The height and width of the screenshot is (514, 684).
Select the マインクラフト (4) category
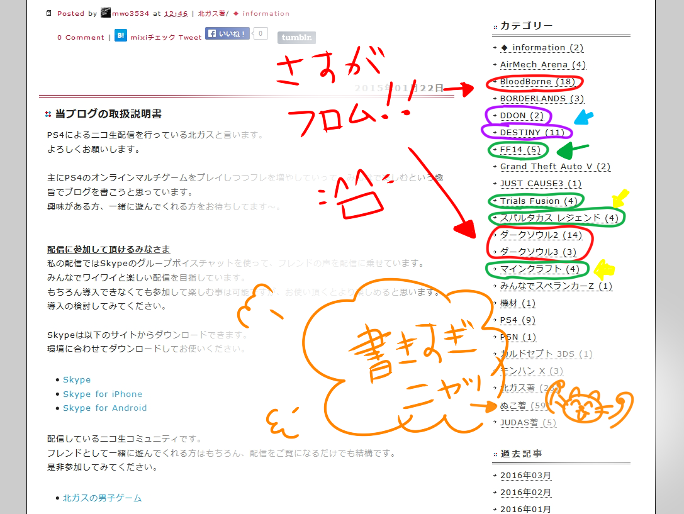pos(540,269)
